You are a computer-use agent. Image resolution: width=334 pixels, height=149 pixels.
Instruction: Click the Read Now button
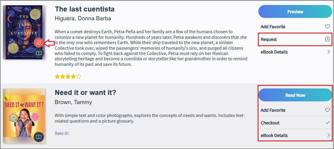click(x=295, y=95)
